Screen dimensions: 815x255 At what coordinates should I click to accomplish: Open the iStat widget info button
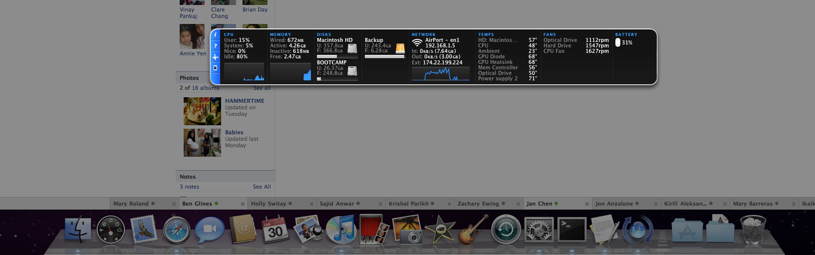(x=216, y=35)
